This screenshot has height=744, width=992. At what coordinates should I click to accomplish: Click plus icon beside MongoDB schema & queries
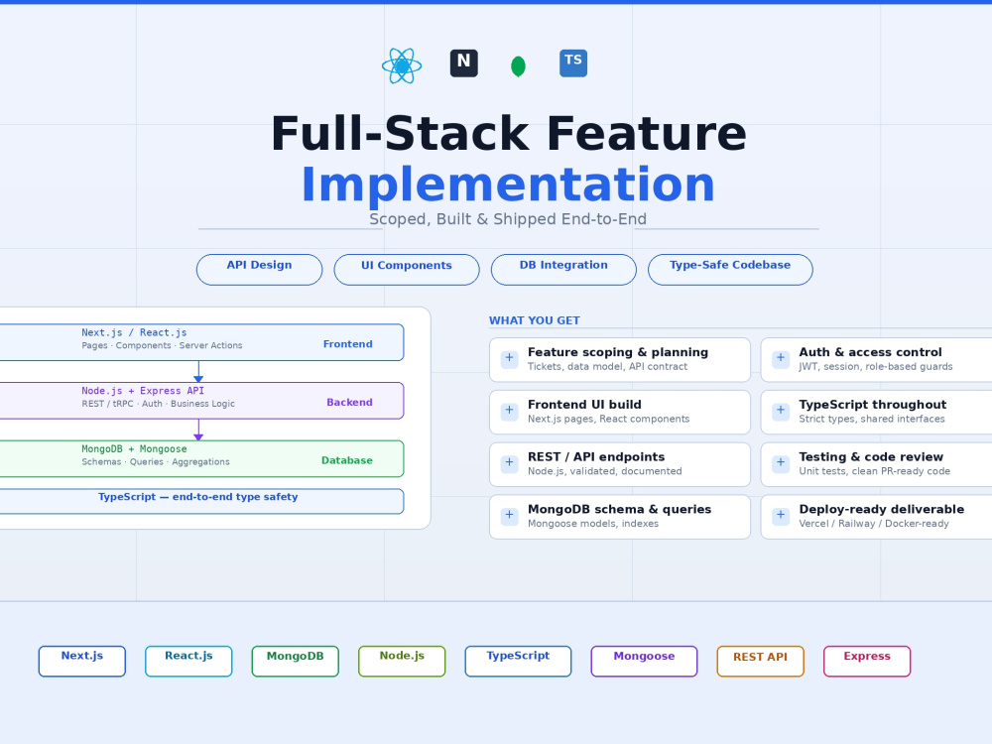pyautogui.click(x=509, y=516)
